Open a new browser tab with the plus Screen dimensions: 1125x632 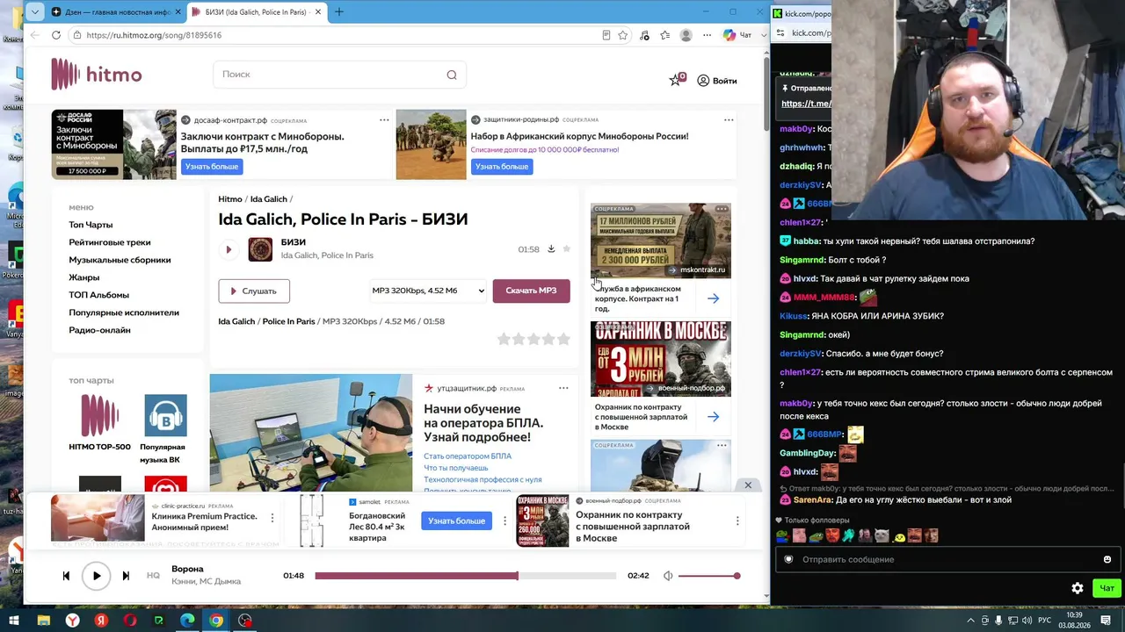tap(339, 11)
